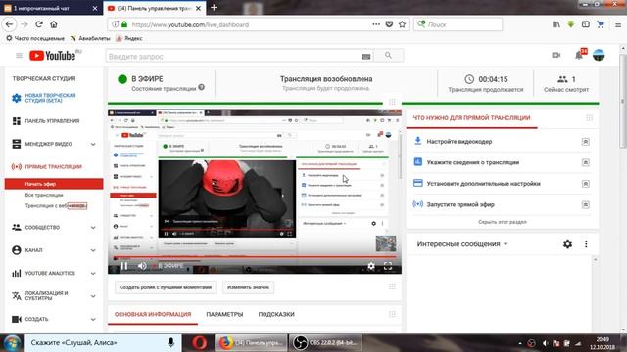Open Firefox library icon

point(556,24)
